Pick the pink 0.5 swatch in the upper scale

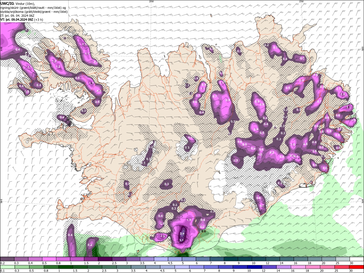click(x=49, y=259)
